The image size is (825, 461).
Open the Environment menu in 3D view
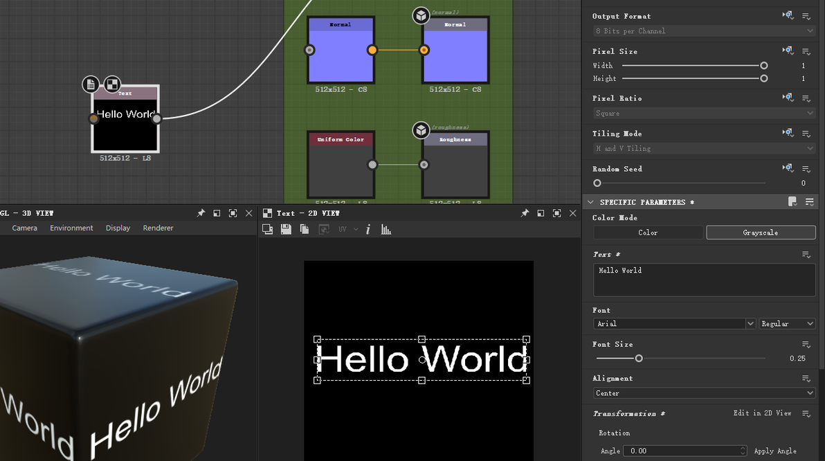[x=71, y=228]
